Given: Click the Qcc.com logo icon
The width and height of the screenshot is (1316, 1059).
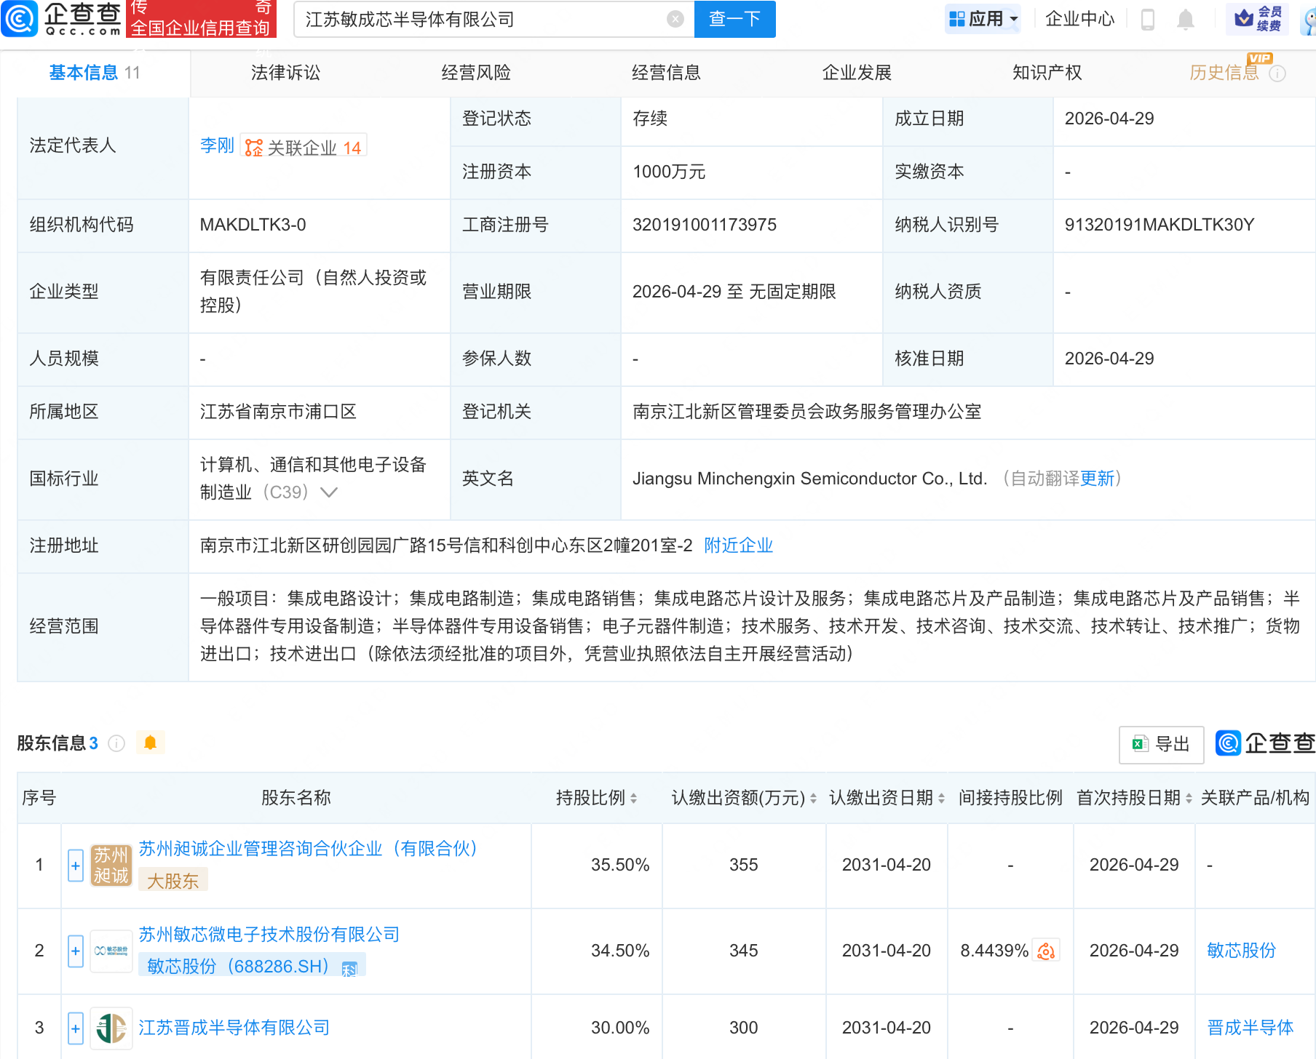Looking at the screenshot, I should click(x=20, y=19).
